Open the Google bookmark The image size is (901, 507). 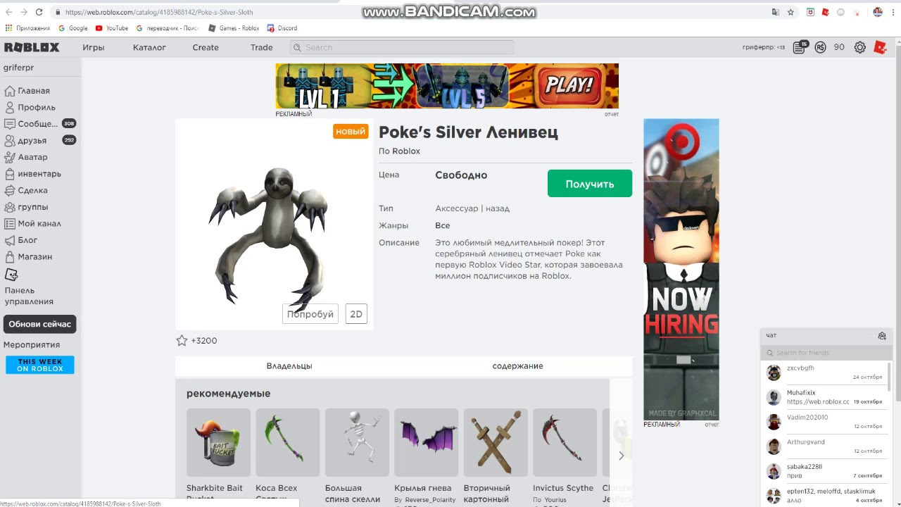[x=73, y=28]
